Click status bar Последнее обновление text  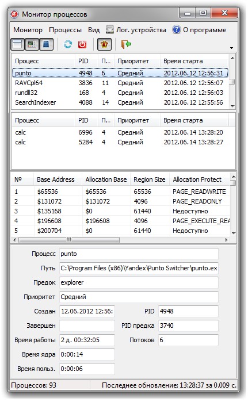tap(169, 385)
